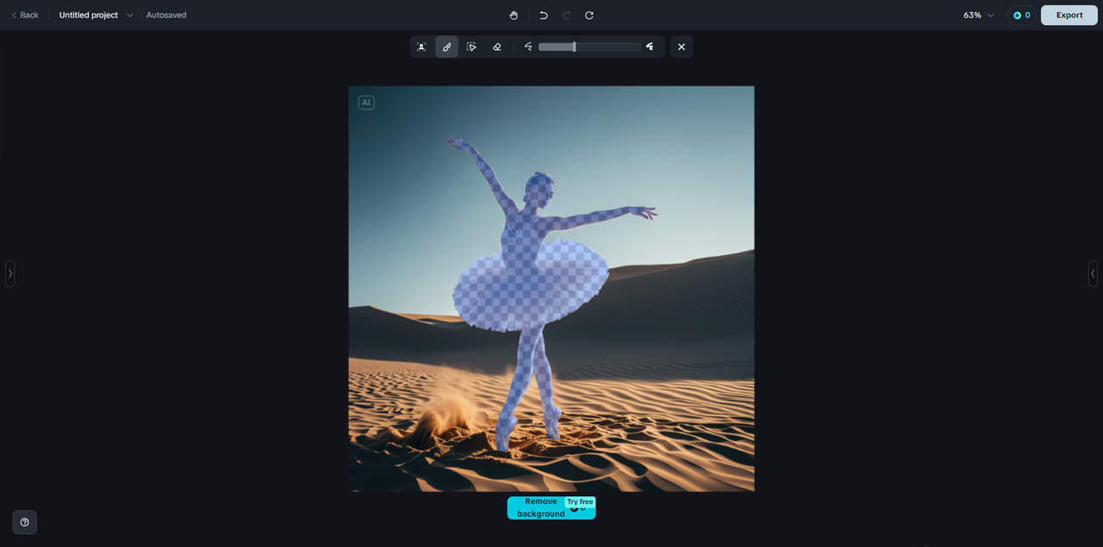Click the thick brush stroke icon
The height and width of the screenshot is (547, 1103).
(x=650, y=47)
